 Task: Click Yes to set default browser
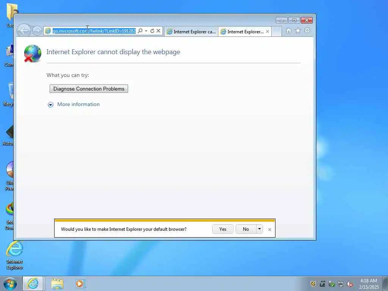tap(223, 229)
